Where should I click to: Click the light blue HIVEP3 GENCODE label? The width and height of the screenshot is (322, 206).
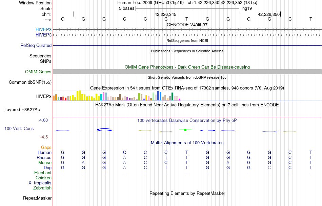click(43, 29)
